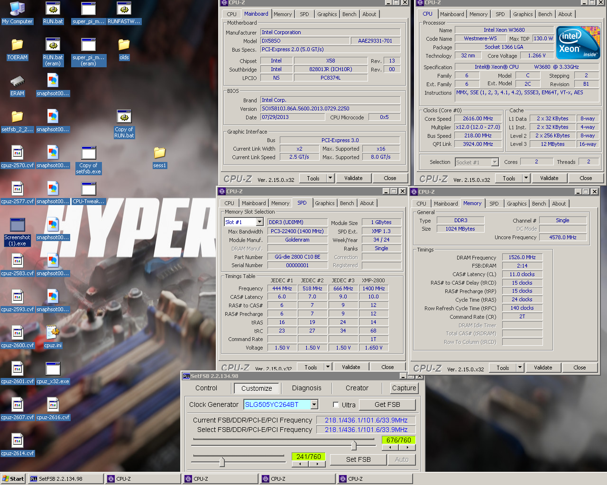Activate SetFSB 2.2.134.98 taskbar button
The image size is (607, 485).
point(65,479)
